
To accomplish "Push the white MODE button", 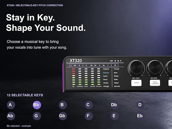I will click(136, 83).
